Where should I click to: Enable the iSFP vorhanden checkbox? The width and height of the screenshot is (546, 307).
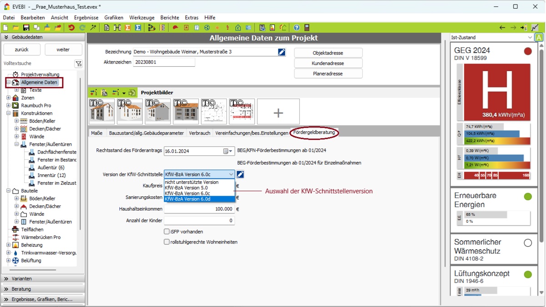tap(167, 232)
